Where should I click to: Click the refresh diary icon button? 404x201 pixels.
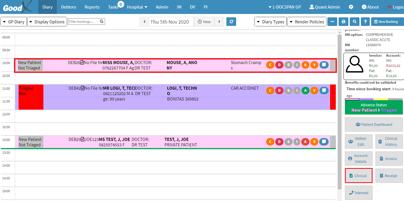tap(231, 22)
